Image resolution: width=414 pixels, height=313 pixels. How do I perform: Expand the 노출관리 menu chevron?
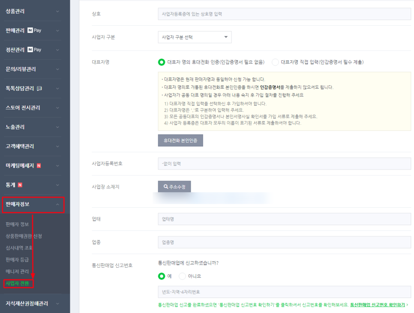57,127
